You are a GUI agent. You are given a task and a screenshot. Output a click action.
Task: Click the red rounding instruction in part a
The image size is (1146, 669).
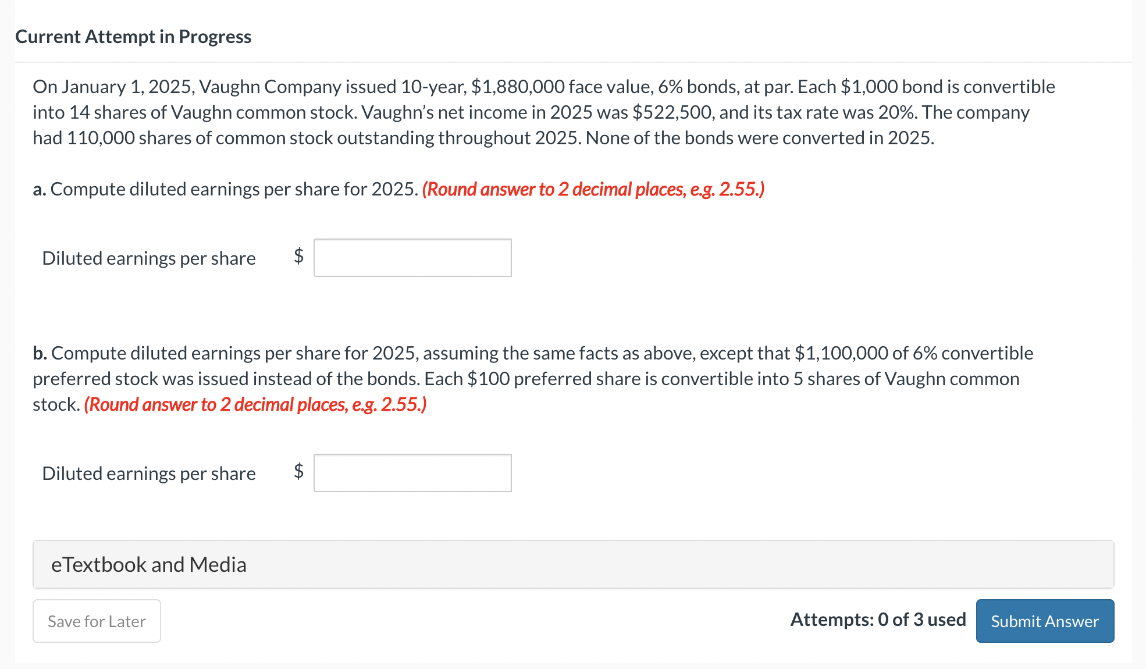point(593,189)
